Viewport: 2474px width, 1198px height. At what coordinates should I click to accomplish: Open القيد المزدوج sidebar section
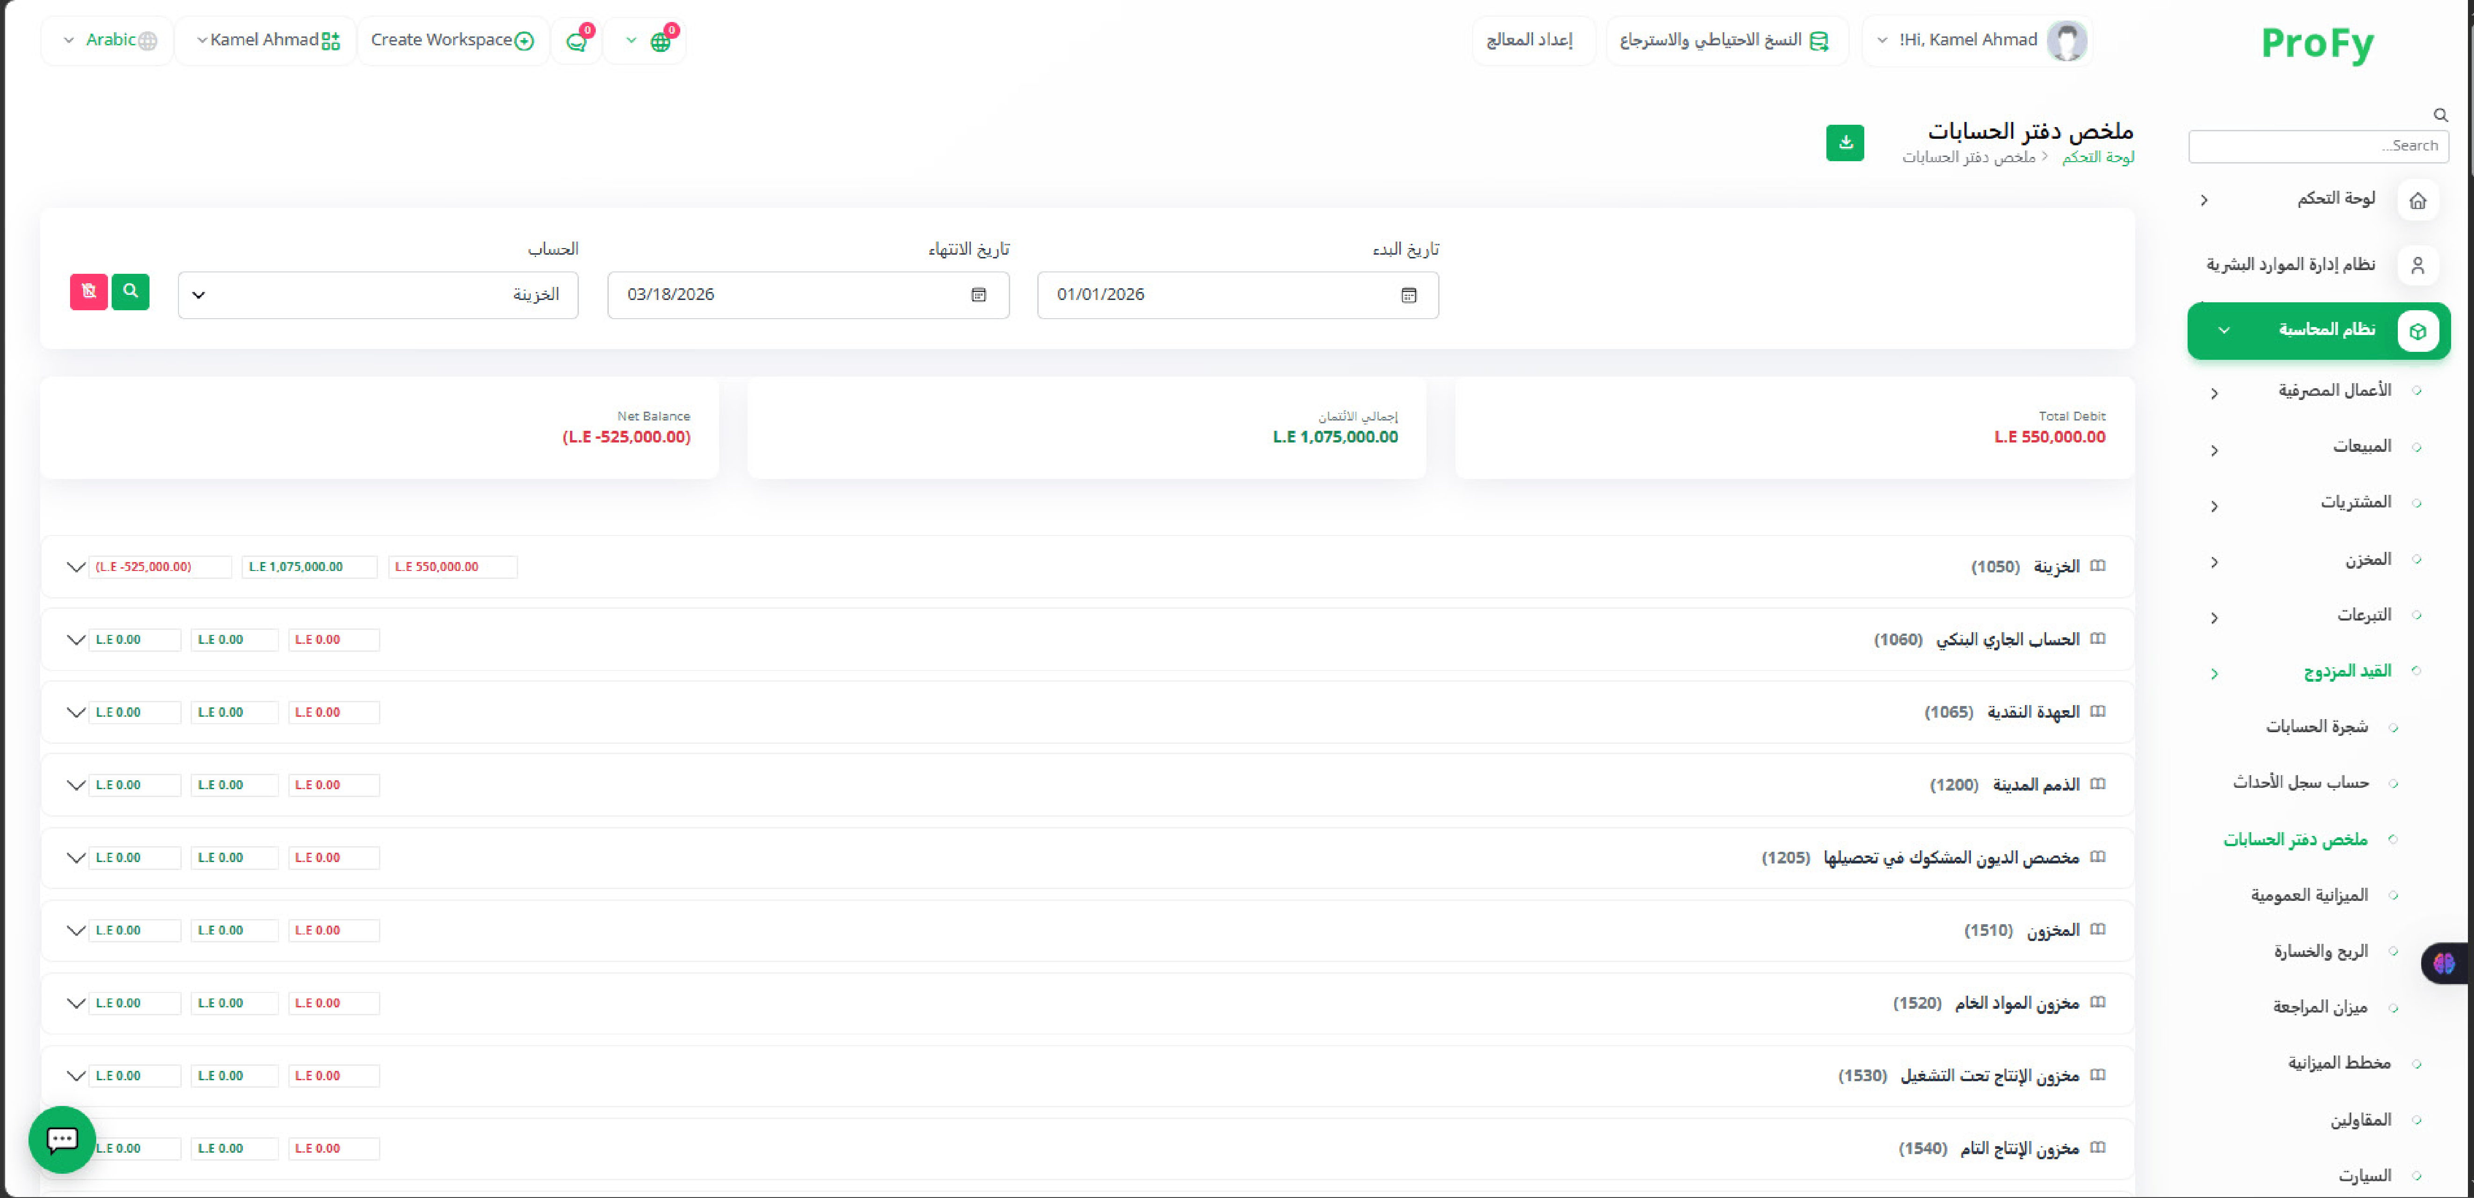pyautogui.click(x=2347, y=670)
